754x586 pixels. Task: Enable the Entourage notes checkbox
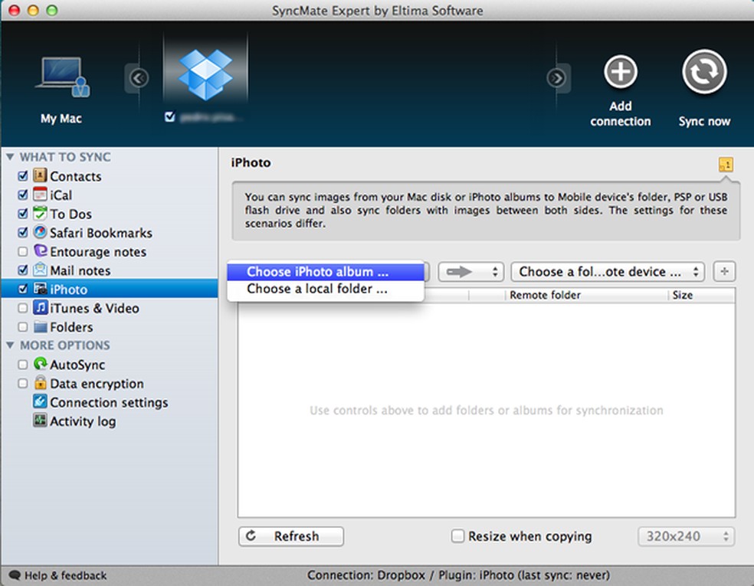click(x=22, y=251)
